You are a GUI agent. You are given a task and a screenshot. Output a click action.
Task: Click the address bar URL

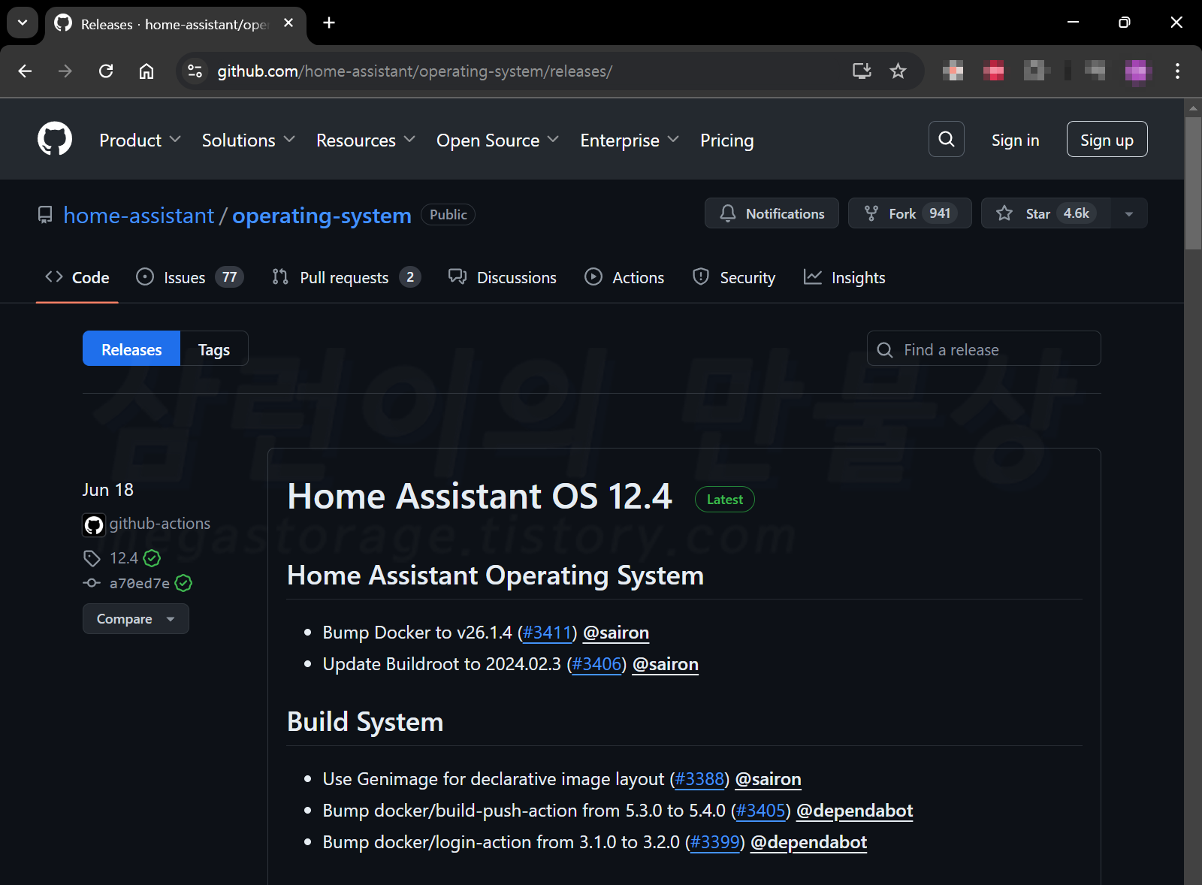coord(415,71)
